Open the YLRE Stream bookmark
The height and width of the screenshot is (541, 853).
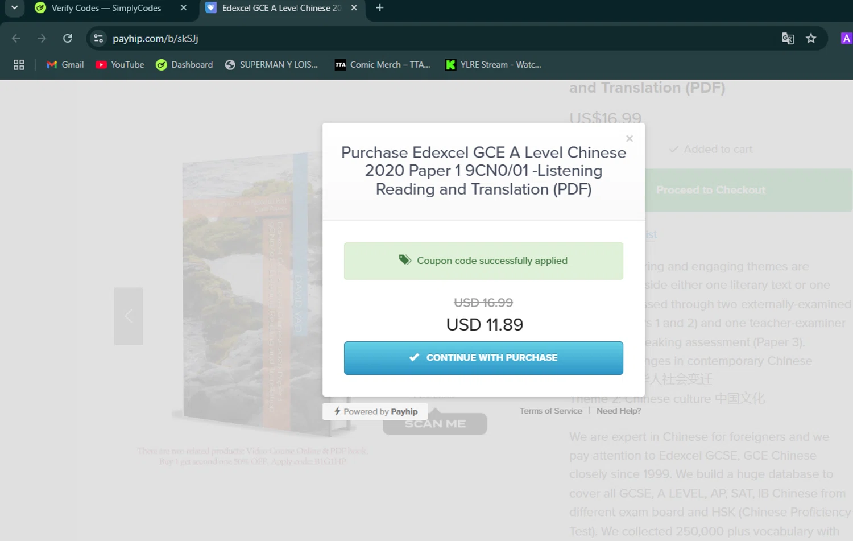pyautogui.click(x=493, y=65)
